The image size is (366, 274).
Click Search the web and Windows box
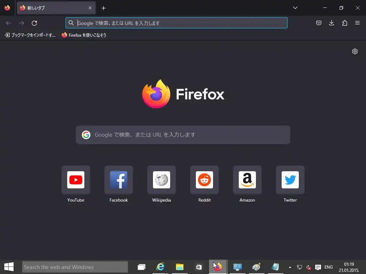pos(75,267)
